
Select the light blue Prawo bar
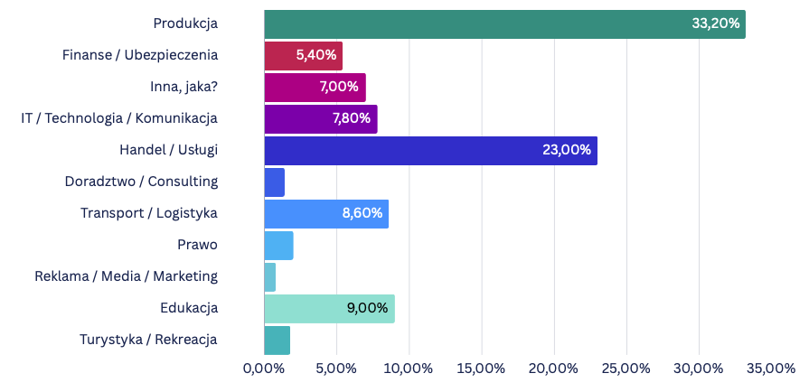[279, 246]
